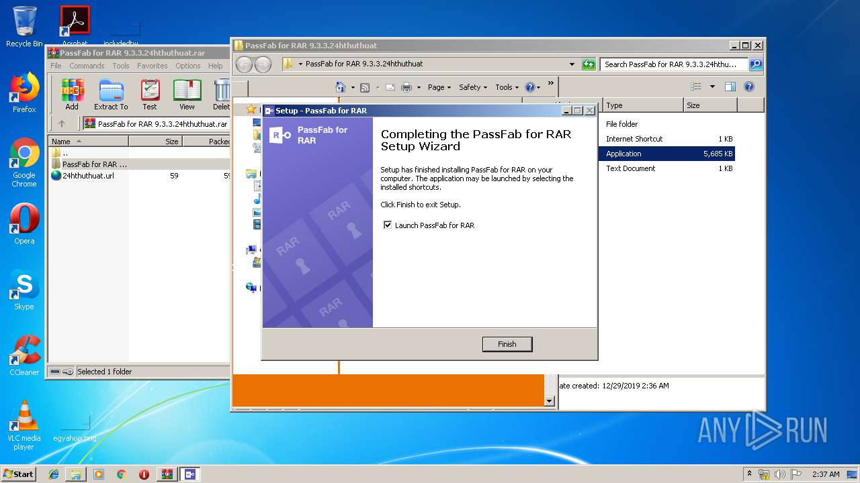Open Chrome from taskbar
860x483 pixels.
(122, 474)
